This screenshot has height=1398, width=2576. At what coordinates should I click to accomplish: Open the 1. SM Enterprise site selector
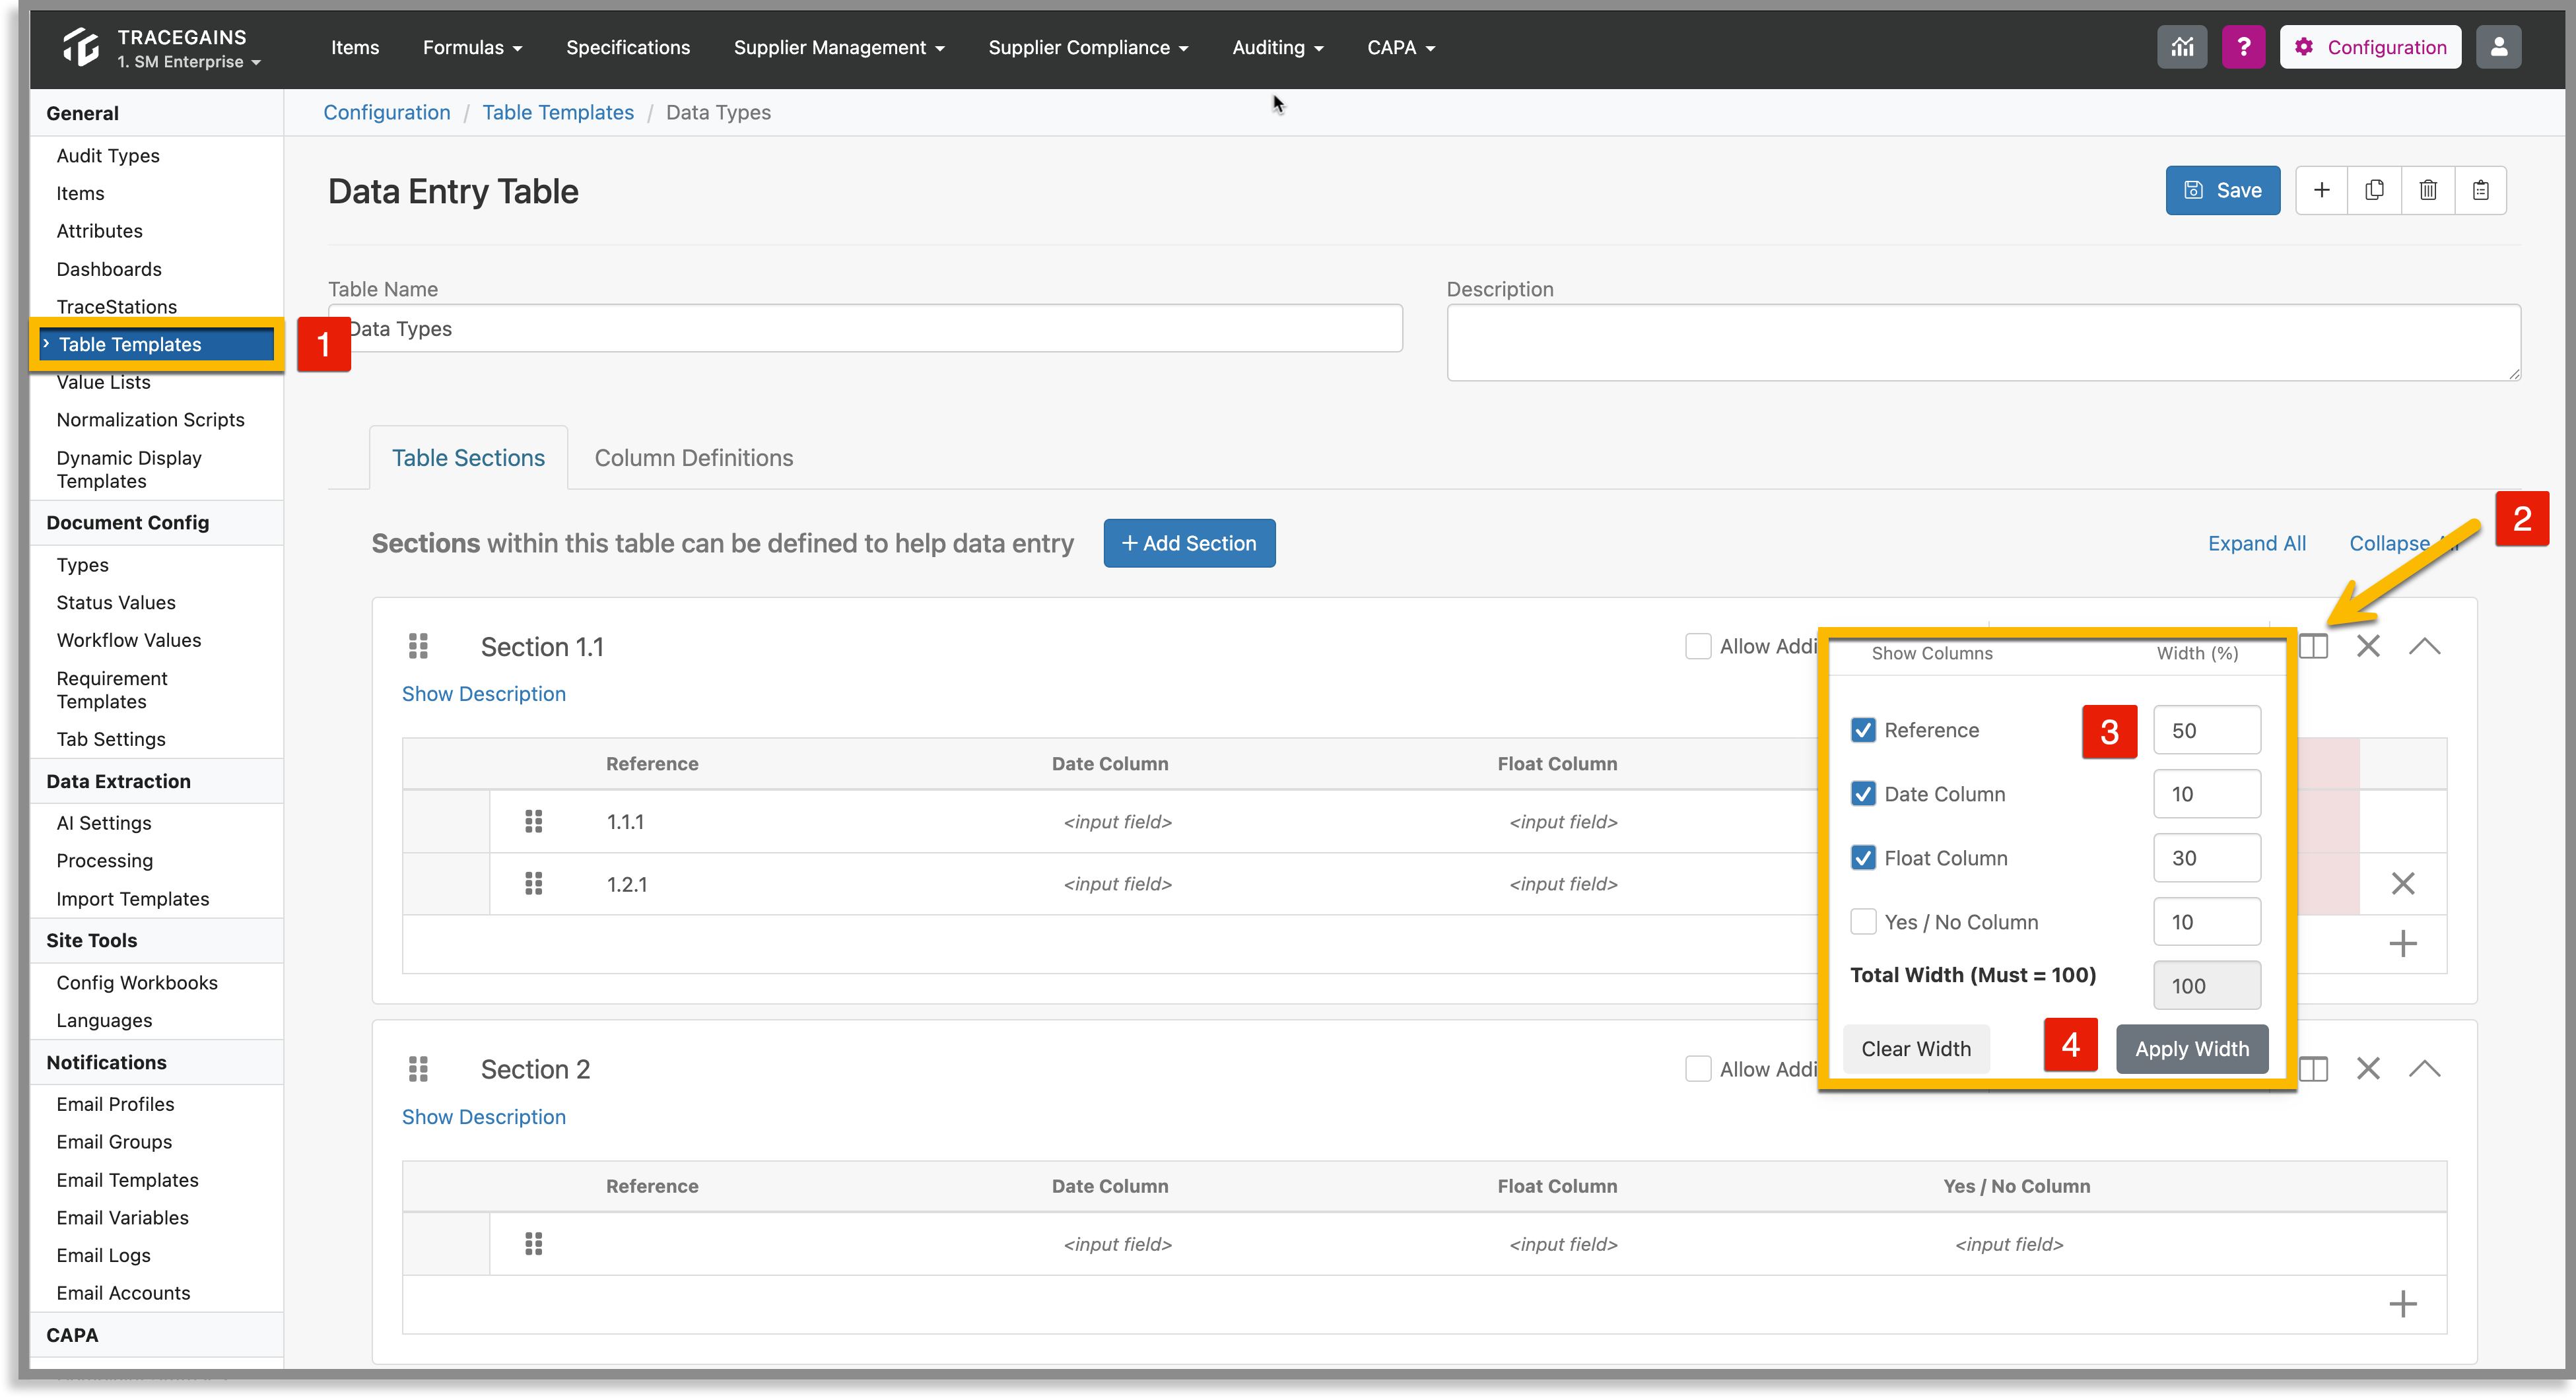(x=189, y=62)
